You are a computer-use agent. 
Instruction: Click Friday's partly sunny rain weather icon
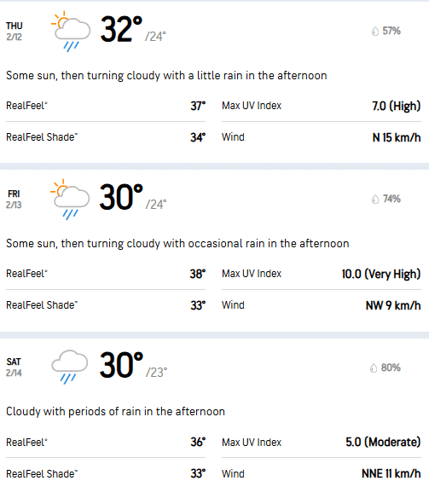pos(70,200)
